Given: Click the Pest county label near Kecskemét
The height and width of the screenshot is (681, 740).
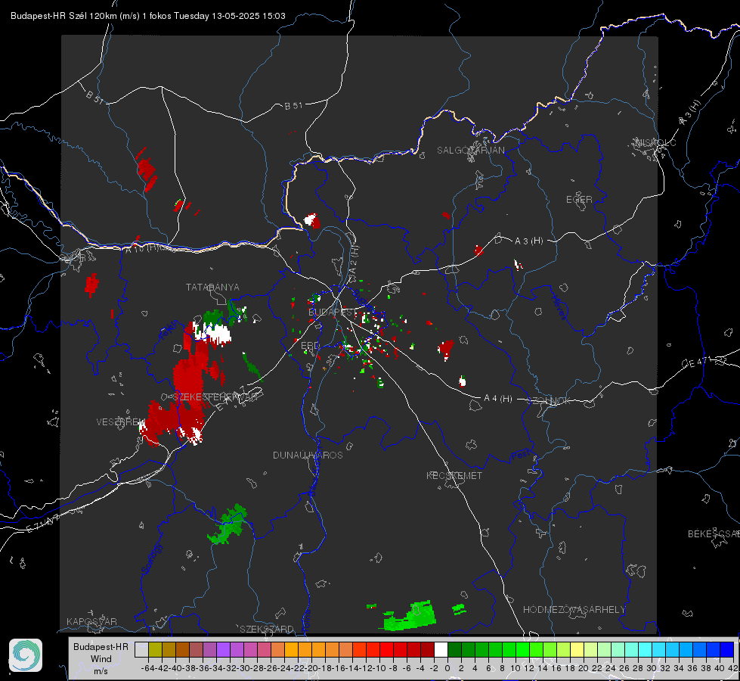Looking at the screenshot, I should coord(520,456).
